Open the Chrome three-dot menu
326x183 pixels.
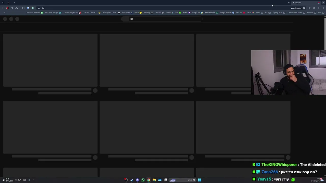click(x=3, y=8)
